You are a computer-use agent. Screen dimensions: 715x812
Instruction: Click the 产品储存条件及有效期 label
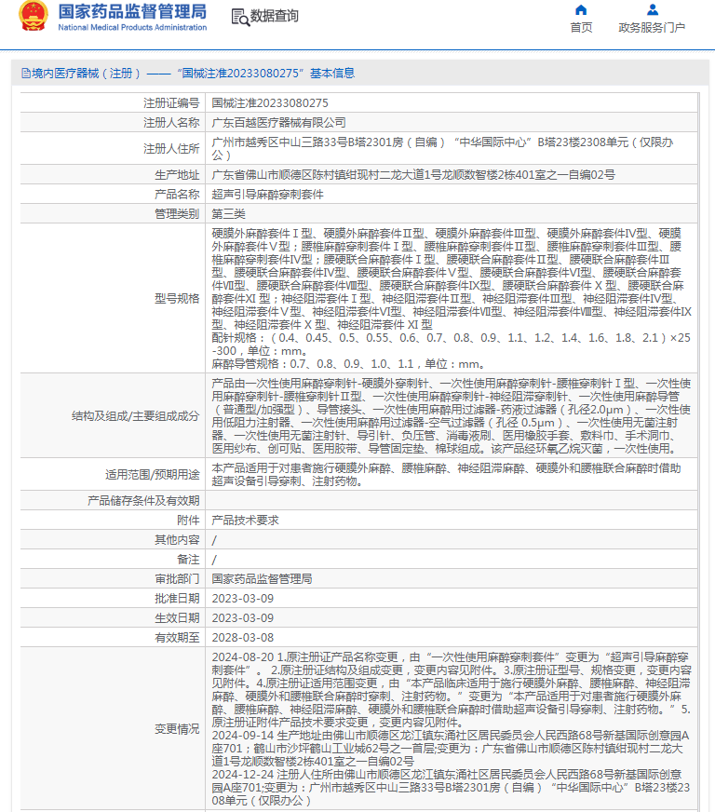point(143,501)
